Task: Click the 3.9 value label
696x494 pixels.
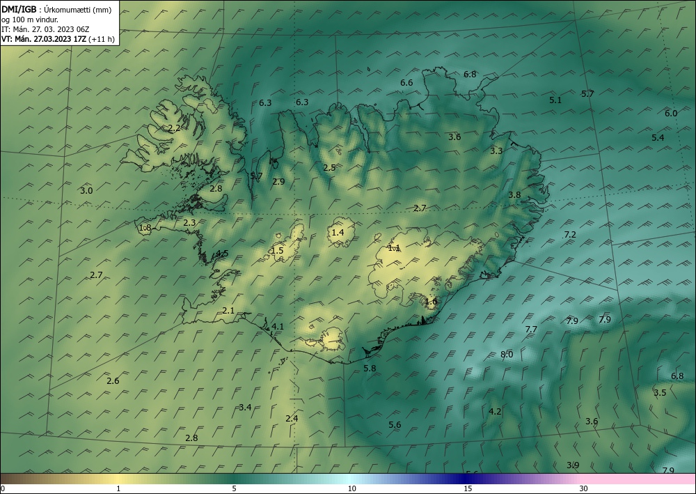Action: [x=573, y=465]
